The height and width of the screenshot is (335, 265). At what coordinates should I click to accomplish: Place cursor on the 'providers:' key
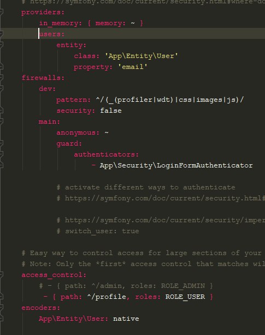click(43, 12)
